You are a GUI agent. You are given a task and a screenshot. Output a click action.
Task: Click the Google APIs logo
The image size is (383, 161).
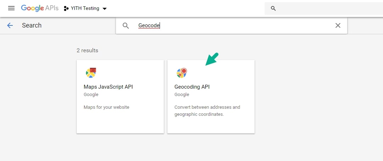click(40, 8)
